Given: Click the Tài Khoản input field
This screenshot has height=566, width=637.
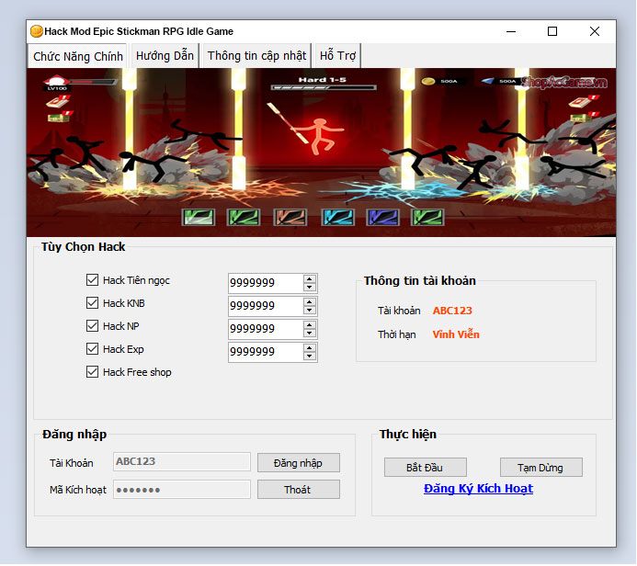Looking at the screenshot, I should click(182, 462).
